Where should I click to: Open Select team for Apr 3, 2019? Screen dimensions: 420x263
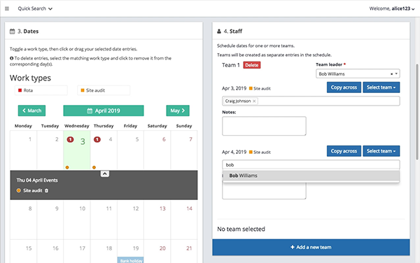pyautogui.click(x=381, y=87)
